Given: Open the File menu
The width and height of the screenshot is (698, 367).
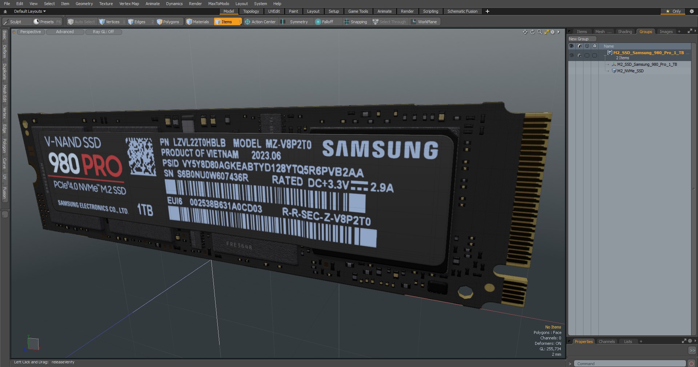Looking at the screenshot, I should coord(7,4).
